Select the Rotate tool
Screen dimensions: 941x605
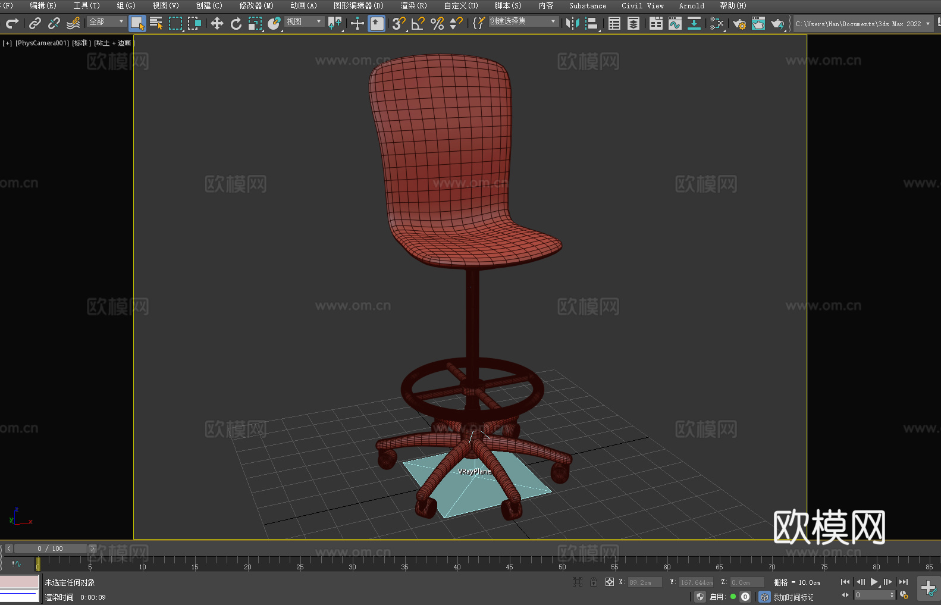pos(236,23)
